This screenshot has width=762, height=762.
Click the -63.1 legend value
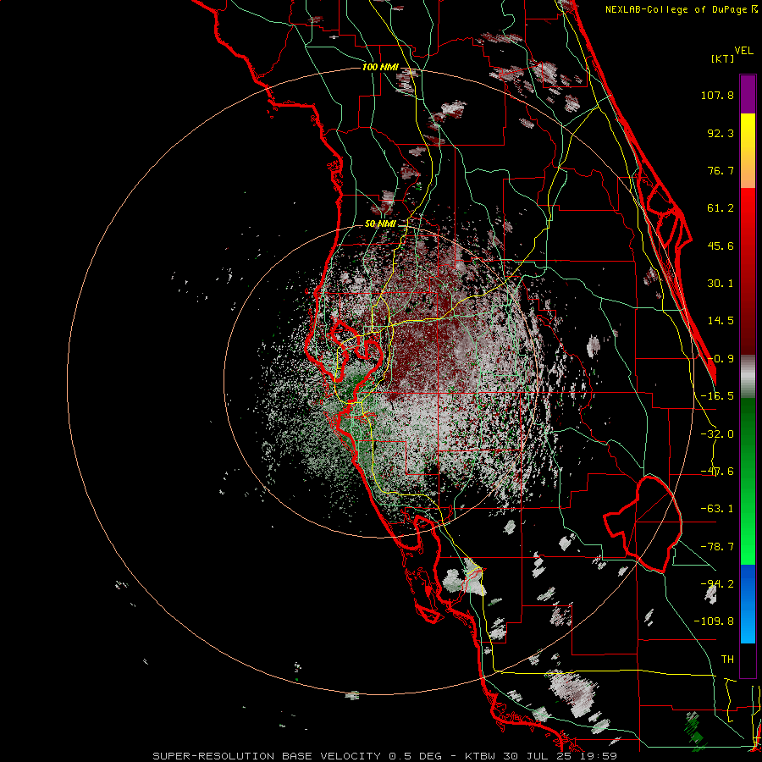click(717, 509)
